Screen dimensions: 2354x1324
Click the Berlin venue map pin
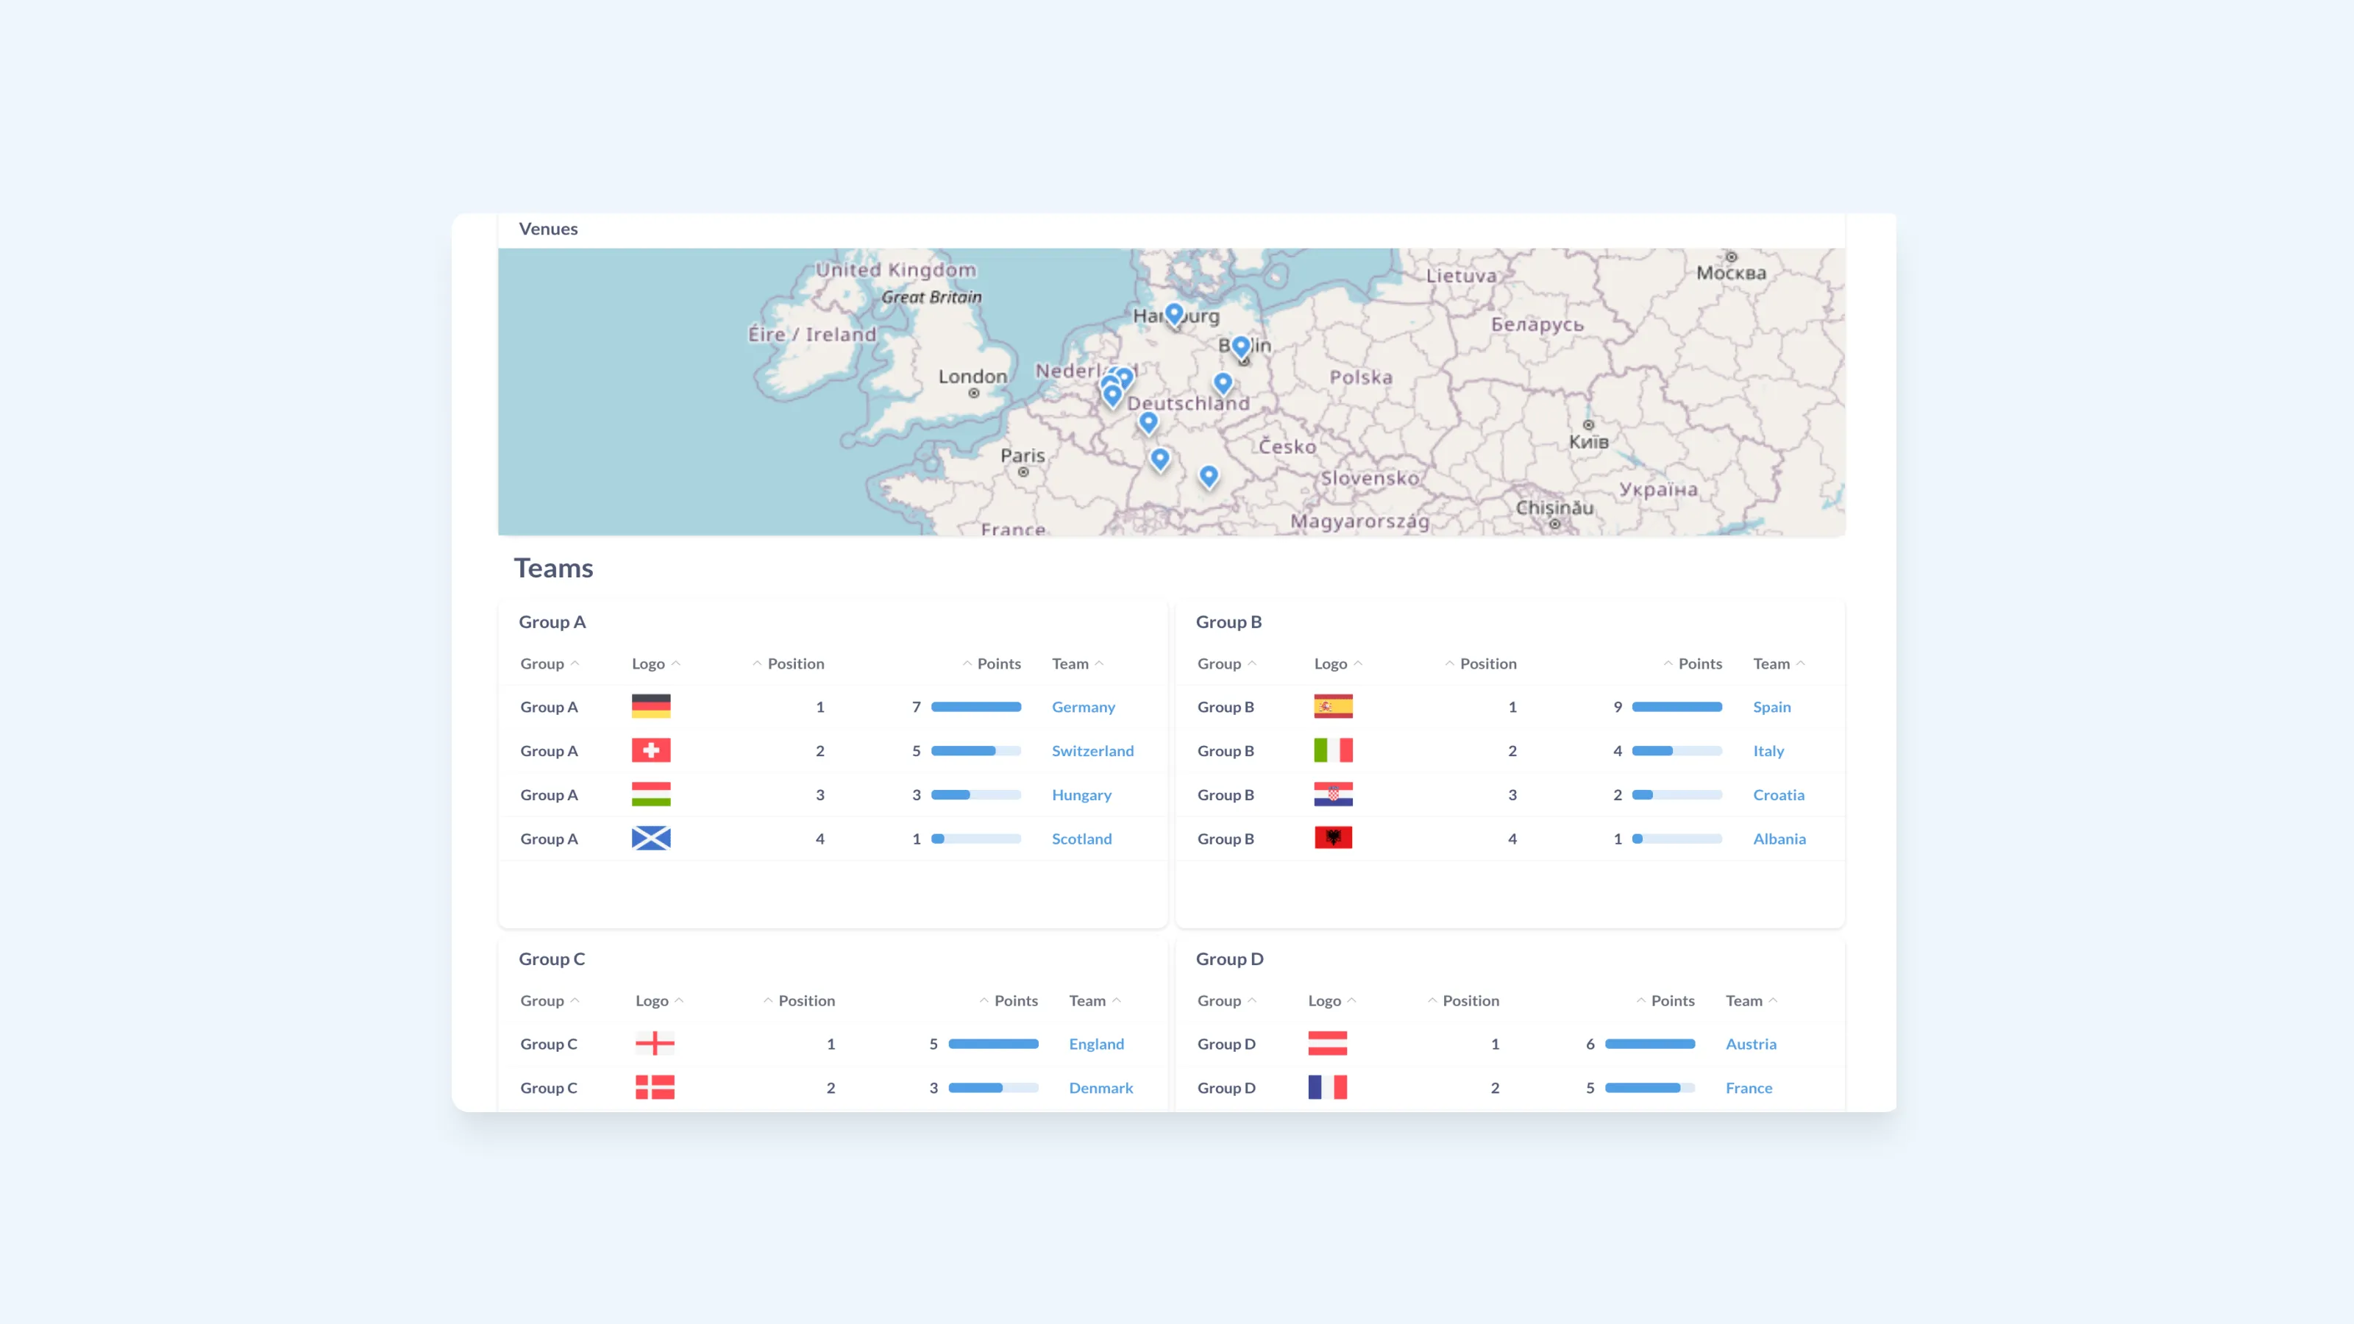click(x=1240, y=346)
